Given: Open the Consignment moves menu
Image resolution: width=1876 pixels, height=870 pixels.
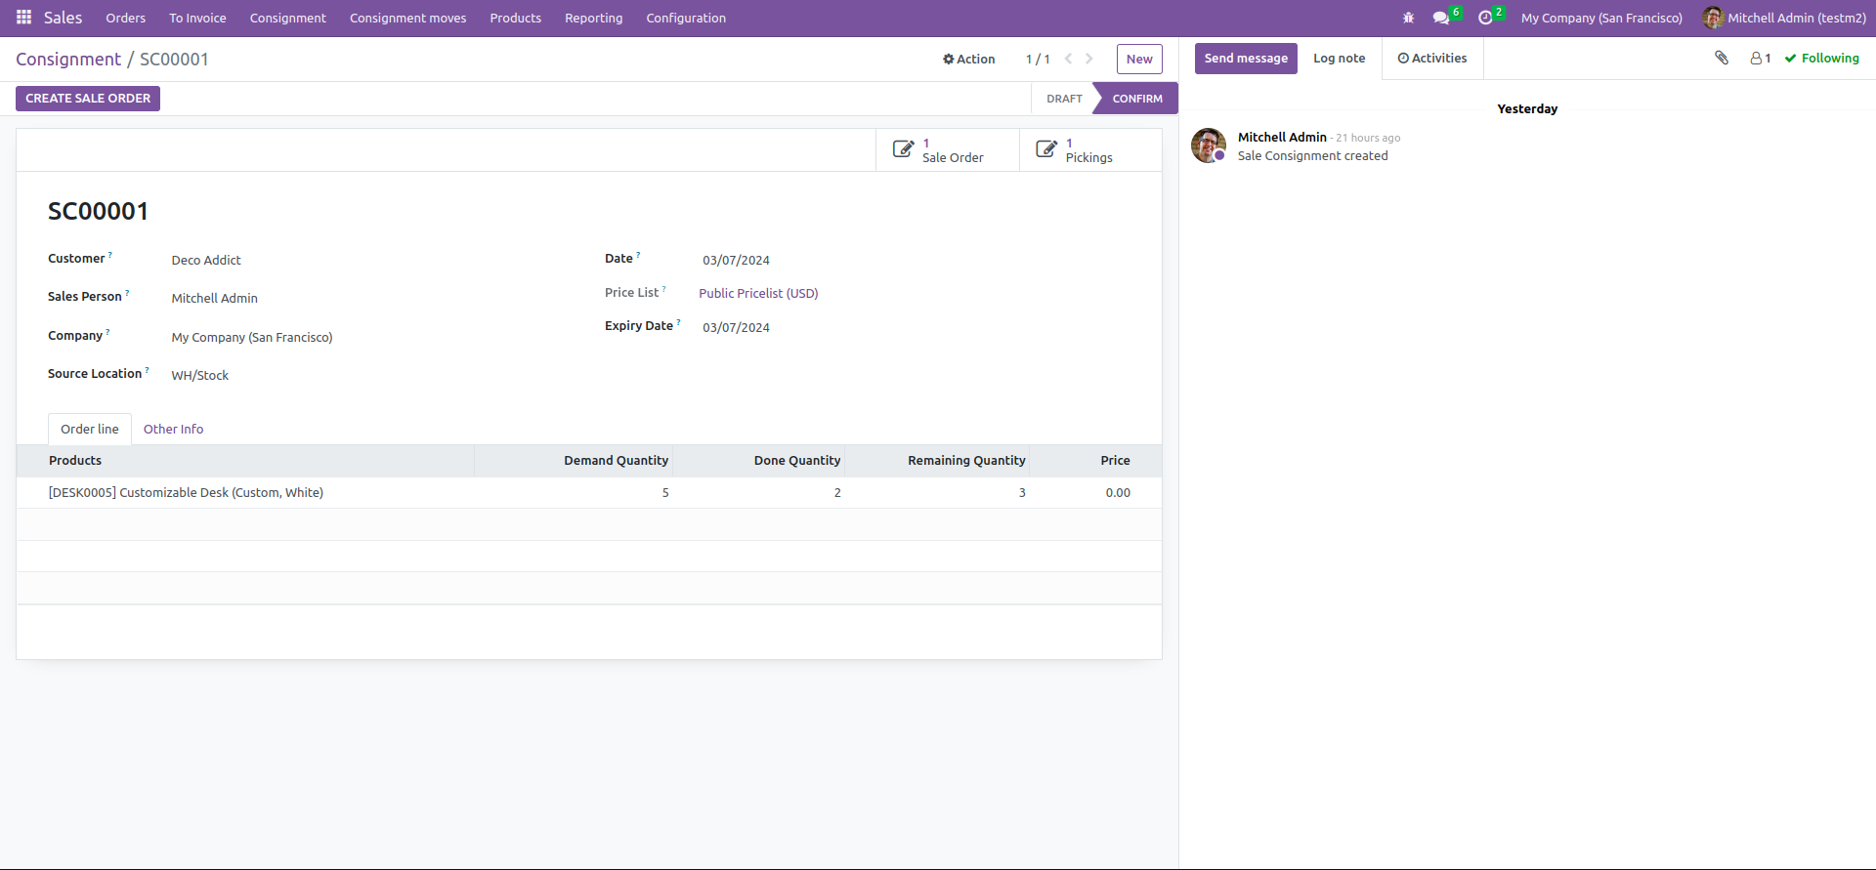Looking at the screenshot, I should (408, 18).
